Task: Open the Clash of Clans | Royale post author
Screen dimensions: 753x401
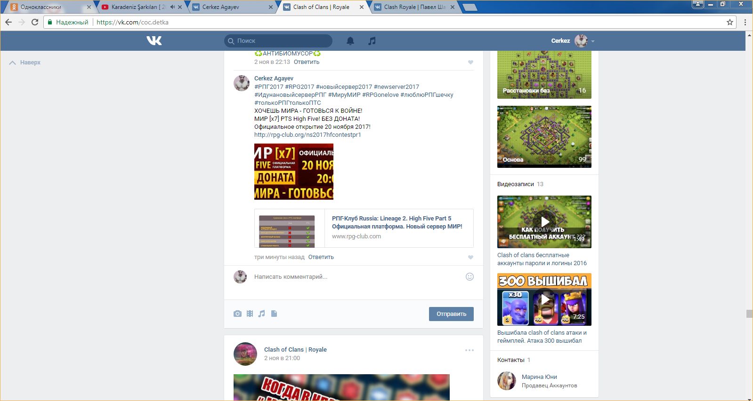Action: [295, 350]
